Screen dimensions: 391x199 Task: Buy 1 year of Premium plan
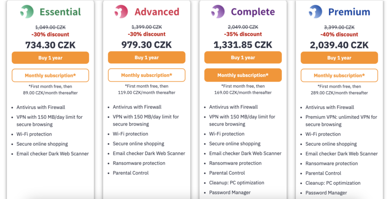coord(339,58)
